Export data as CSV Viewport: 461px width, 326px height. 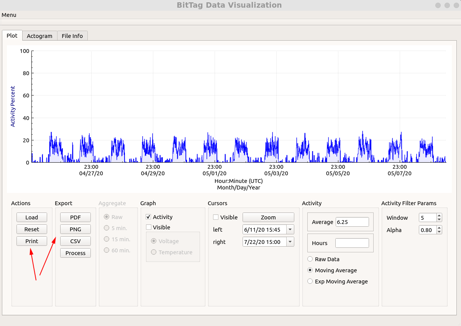tap(75, 241)
